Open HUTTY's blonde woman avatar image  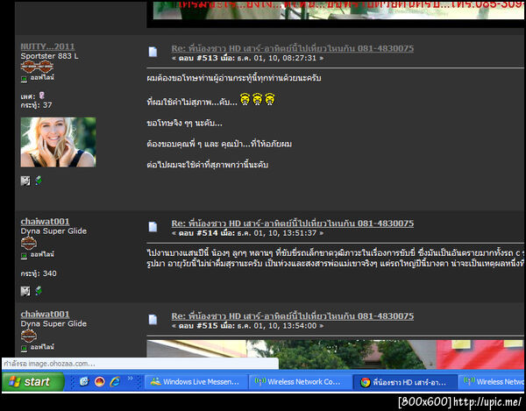pyautogui.click(x=59, y=142)
